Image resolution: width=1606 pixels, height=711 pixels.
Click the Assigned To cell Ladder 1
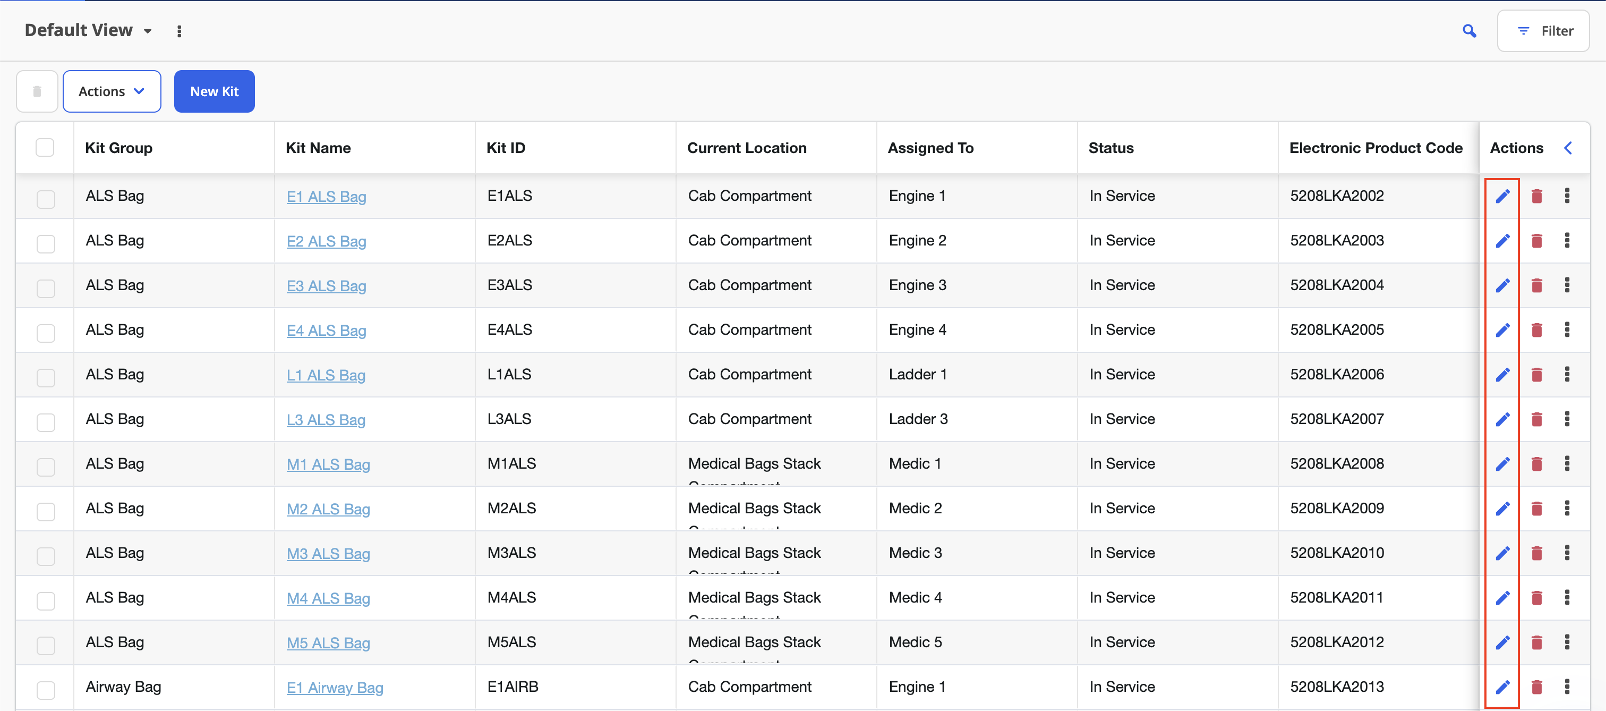pos(917,374)
